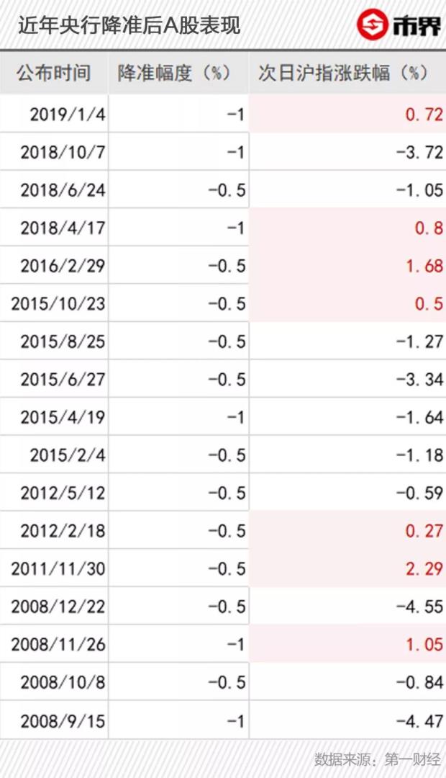This screenshot has height=778, width=446.
Task: Select the -4.55 value cell
Action: pyautogui.click(x=419, y=607)
